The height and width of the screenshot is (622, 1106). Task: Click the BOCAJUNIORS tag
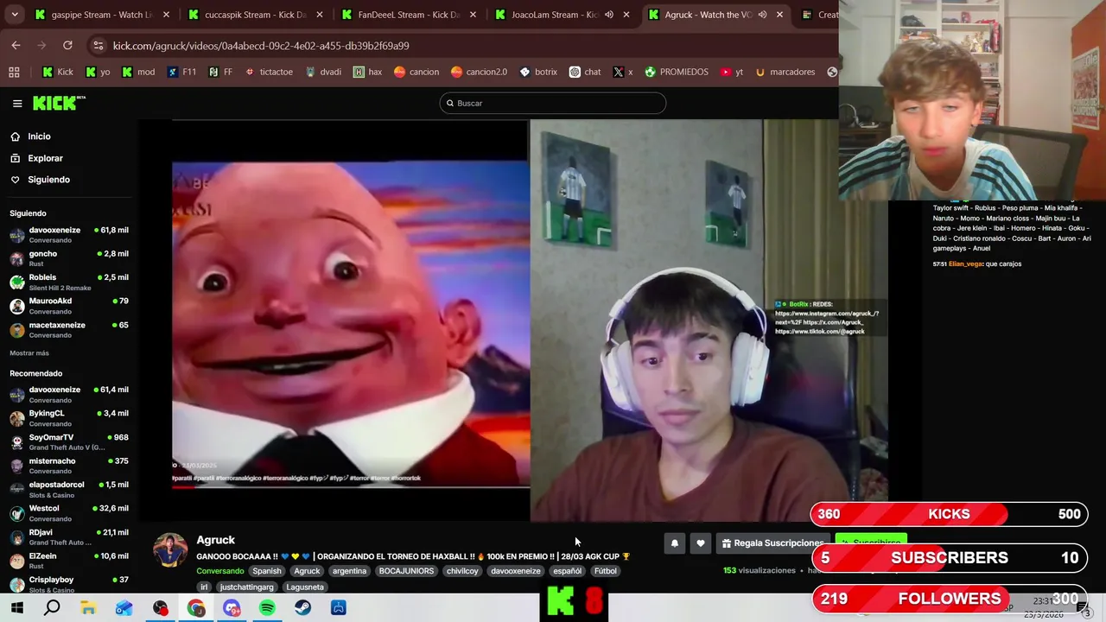point(406,571)
